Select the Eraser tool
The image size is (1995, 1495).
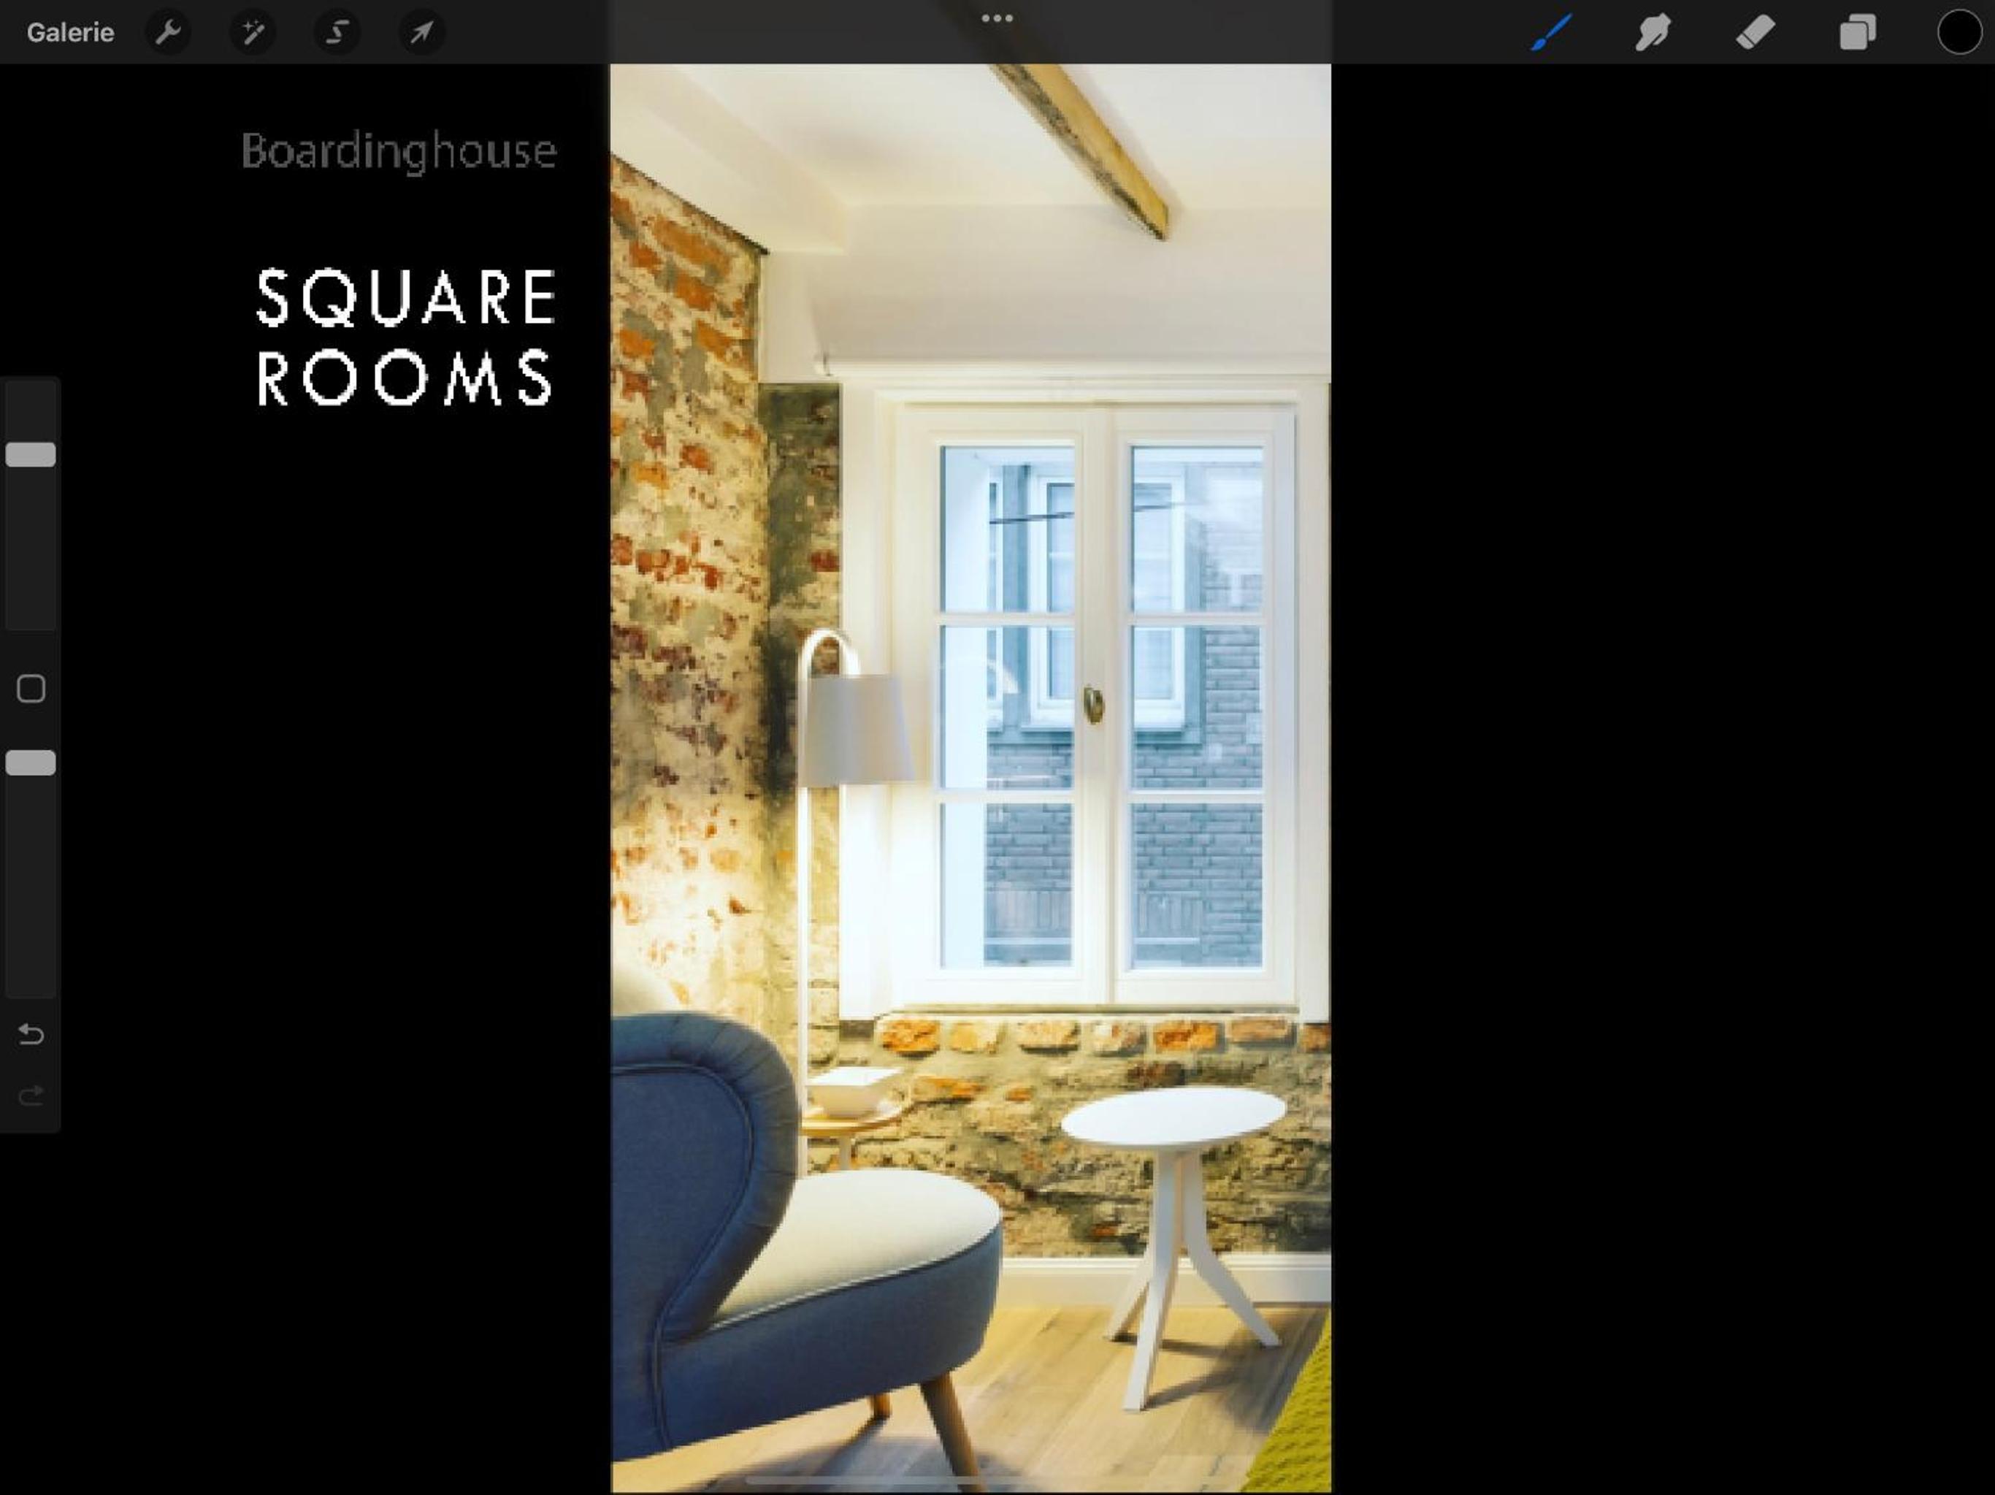[1755, 32]
